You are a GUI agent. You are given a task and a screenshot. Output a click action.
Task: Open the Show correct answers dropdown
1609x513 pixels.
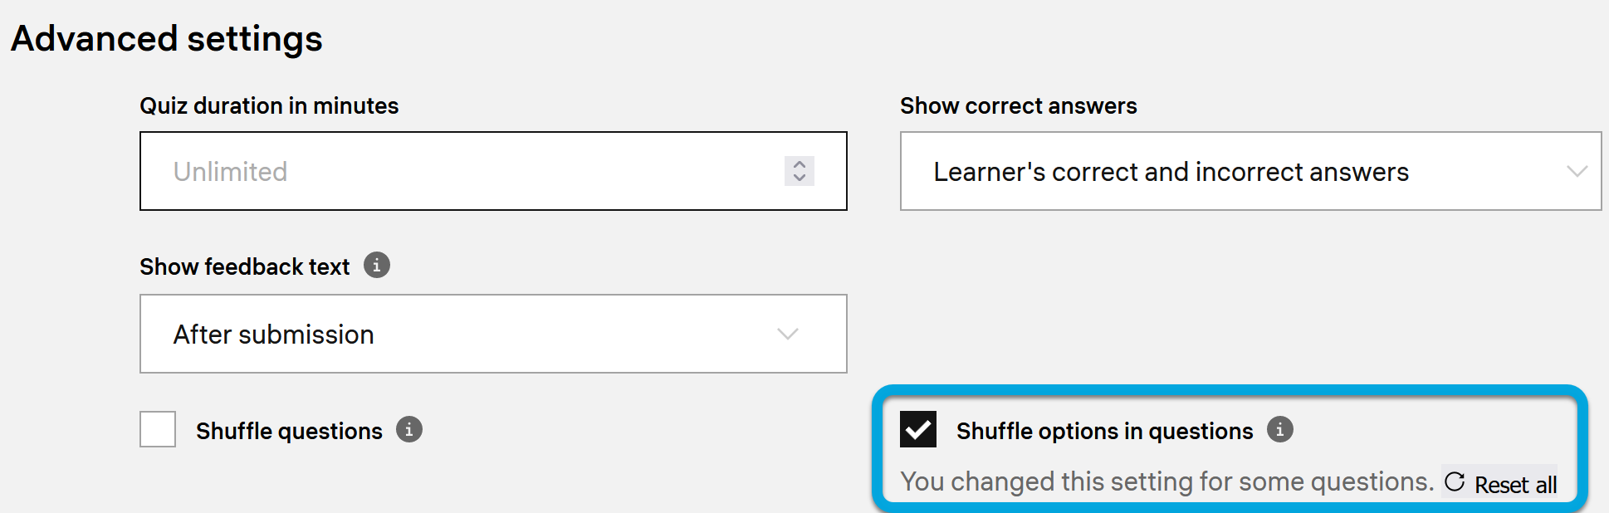click(x=1171, y=172)
